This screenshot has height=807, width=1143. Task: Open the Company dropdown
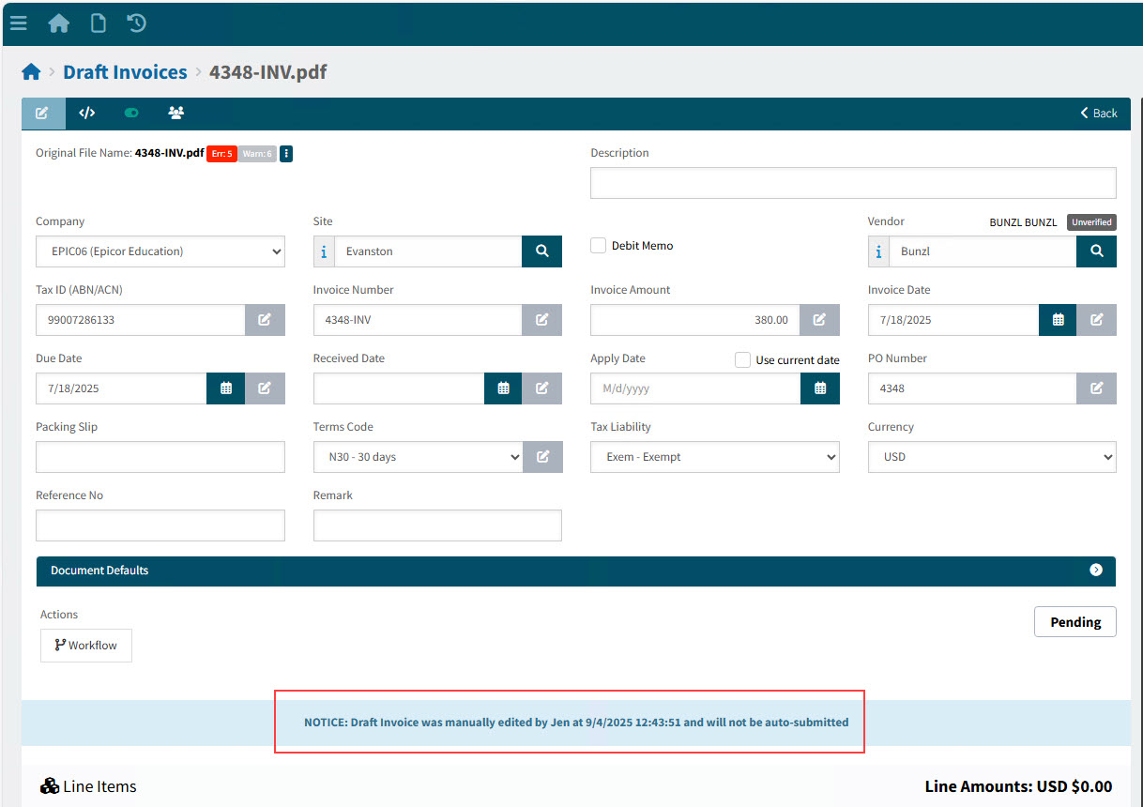(160, 251)
